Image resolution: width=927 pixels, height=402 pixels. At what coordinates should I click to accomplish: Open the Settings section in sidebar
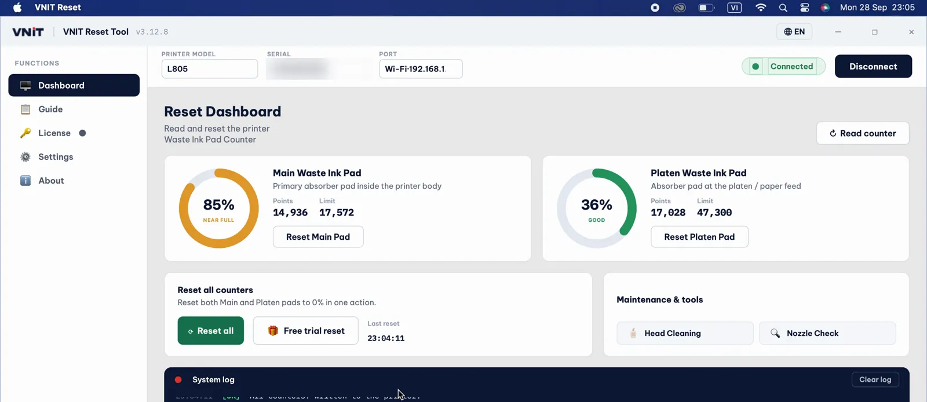pyautogui.click(x=74, y=156)
